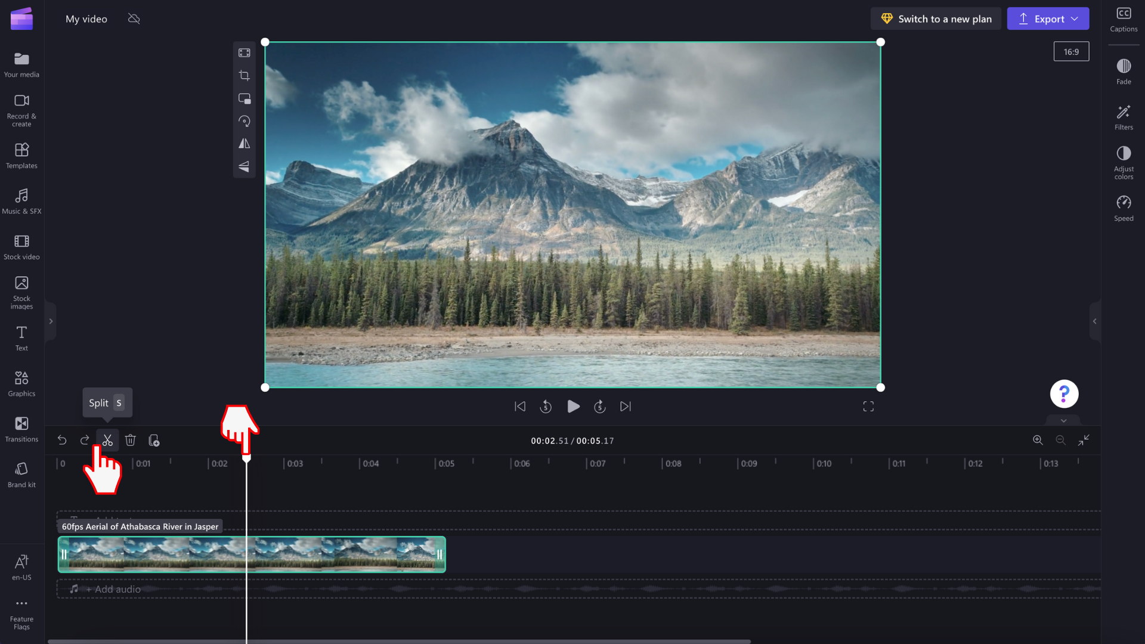Change en-US language setting

21,567
